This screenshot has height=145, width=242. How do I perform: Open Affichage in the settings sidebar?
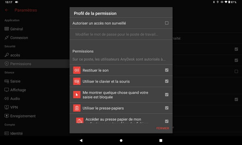18,90
